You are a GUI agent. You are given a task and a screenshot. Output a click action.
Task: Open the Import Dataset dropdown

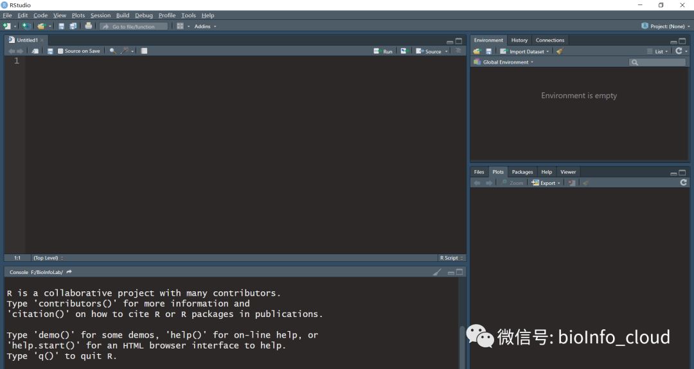point(524,52)
